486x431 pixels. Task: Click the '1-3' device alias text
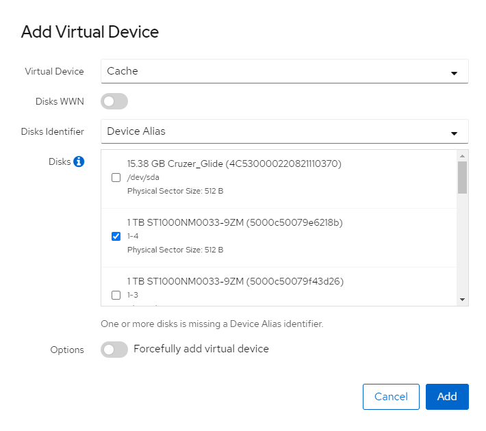(x=133, y=295)
